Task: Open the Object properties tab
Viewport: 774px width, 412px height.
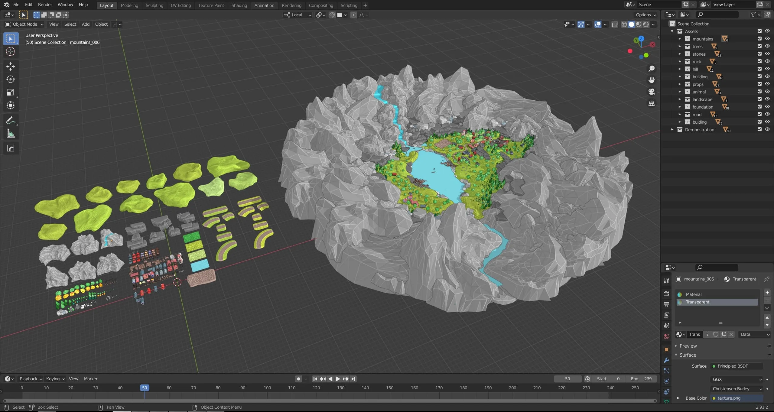Action: click(x=666, y=350)
